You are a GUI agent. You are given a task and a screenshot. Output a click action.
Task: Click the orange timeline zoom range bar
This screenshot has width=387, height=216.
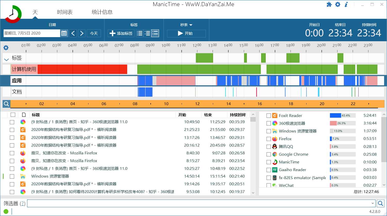197,104
